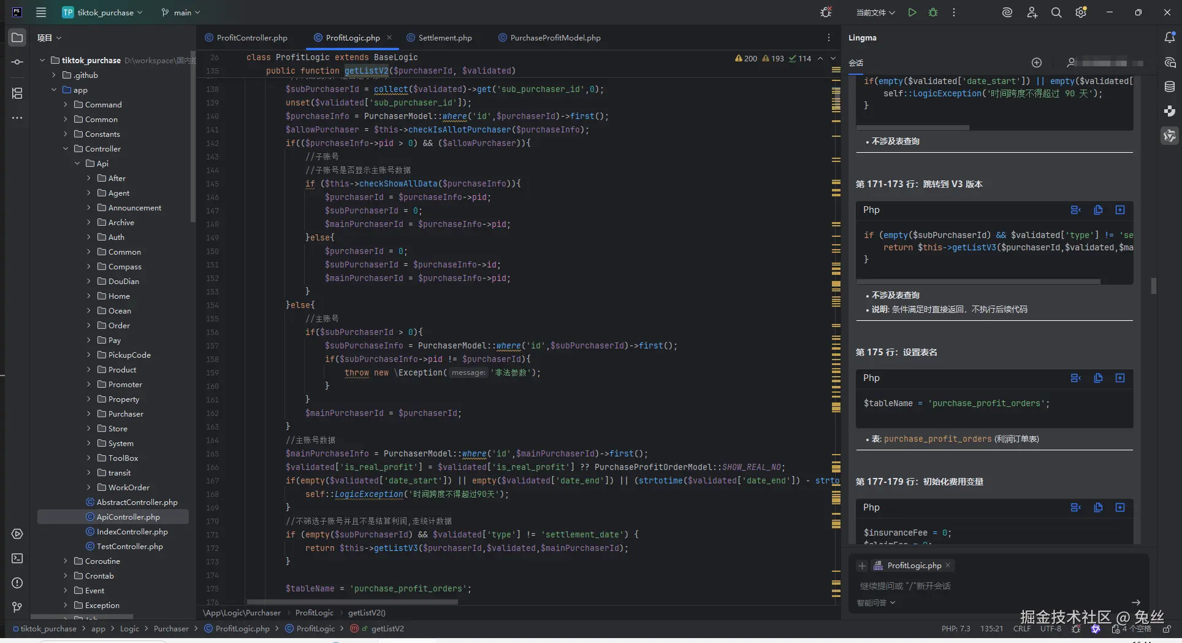This screenshot has width=1182, height=643.
Task: Switch to Settlement.php tab
Action: pos(444,37)
